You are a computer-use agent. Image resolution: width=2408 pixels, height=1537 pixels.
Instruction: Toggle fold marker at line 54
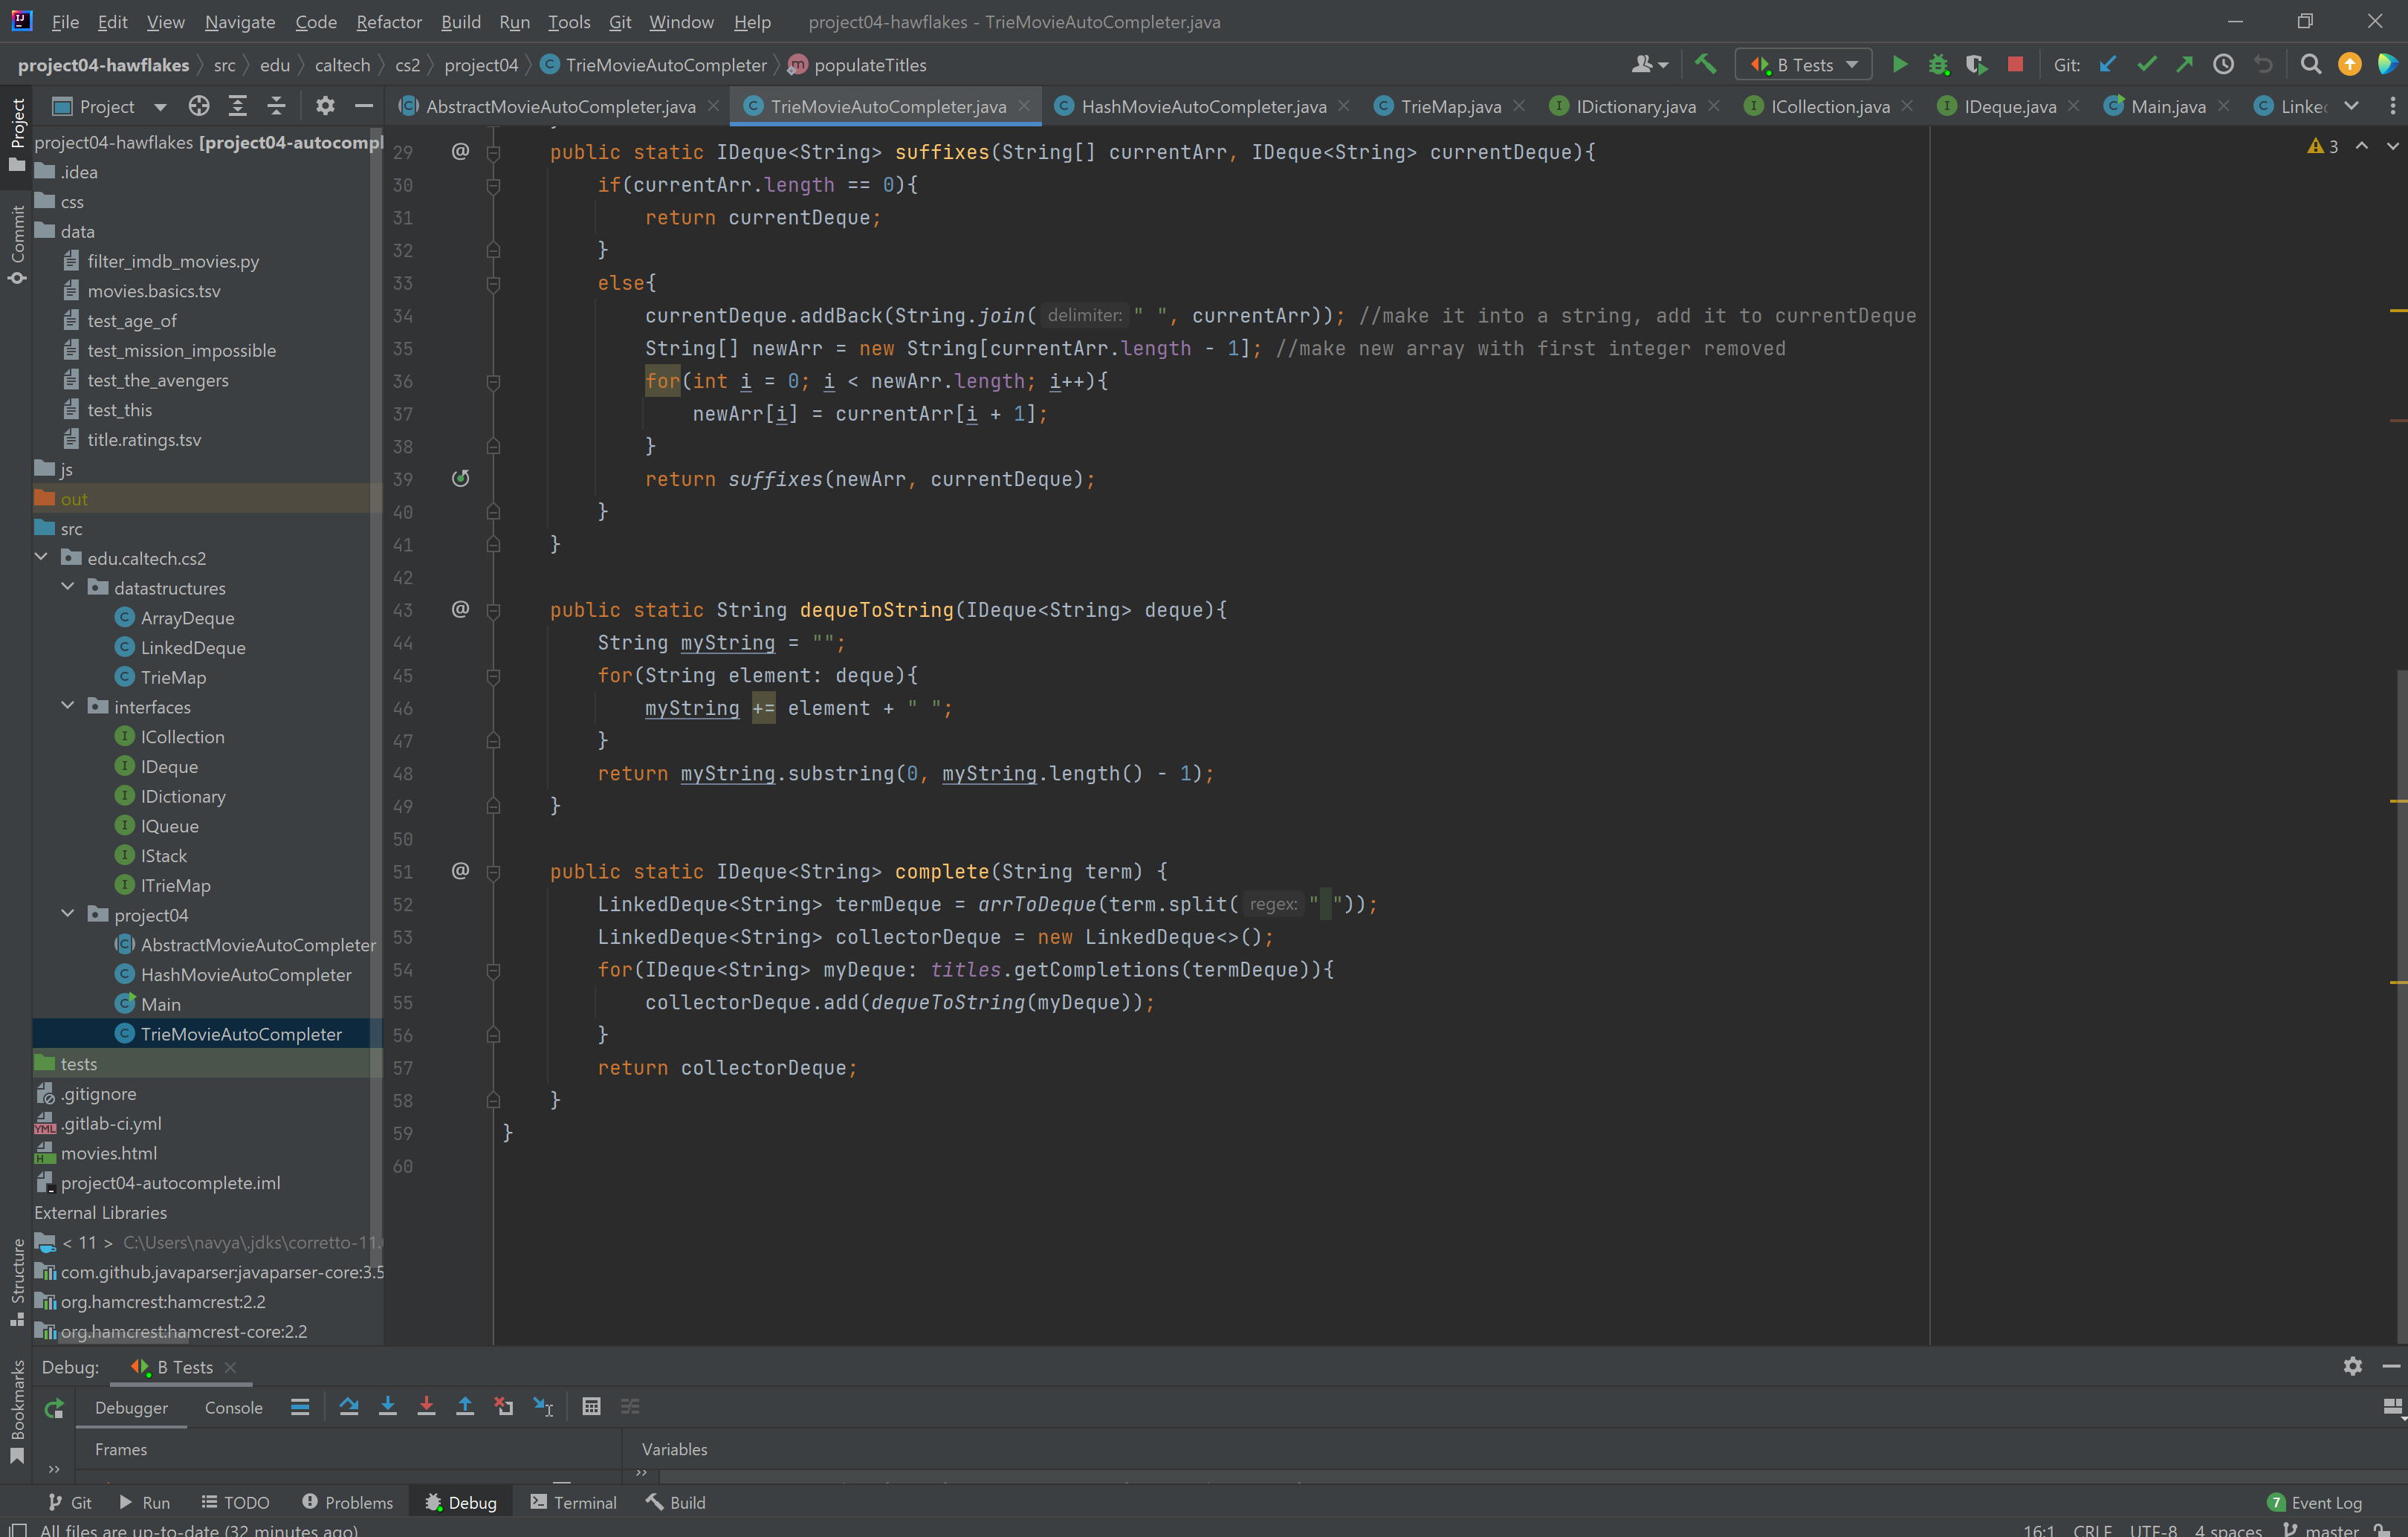493,970
